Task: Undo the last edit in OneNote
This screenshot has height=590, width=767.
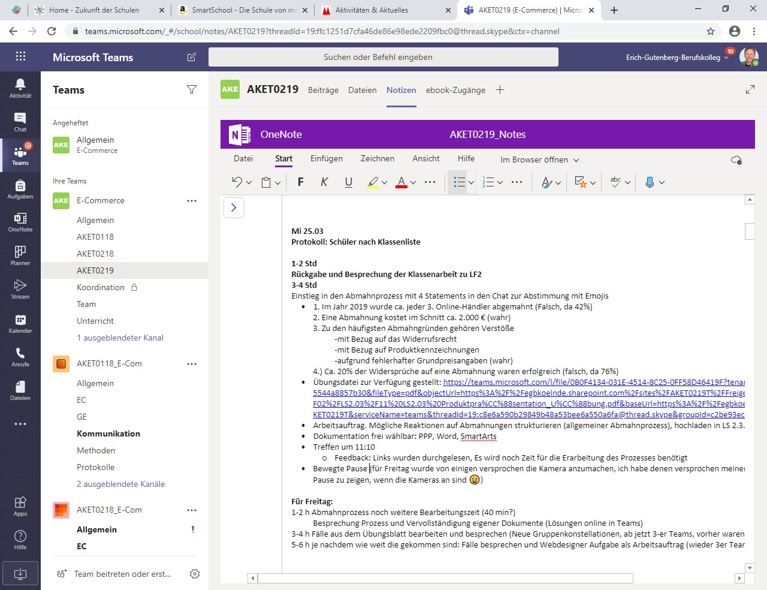Action: coord(236,182)
